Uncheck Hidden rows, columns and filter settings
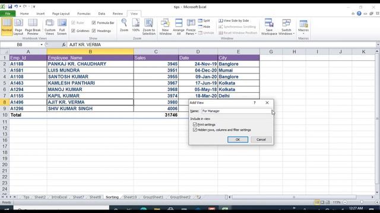The width and height of the screenshot is (380, 213). click(195, 130)
